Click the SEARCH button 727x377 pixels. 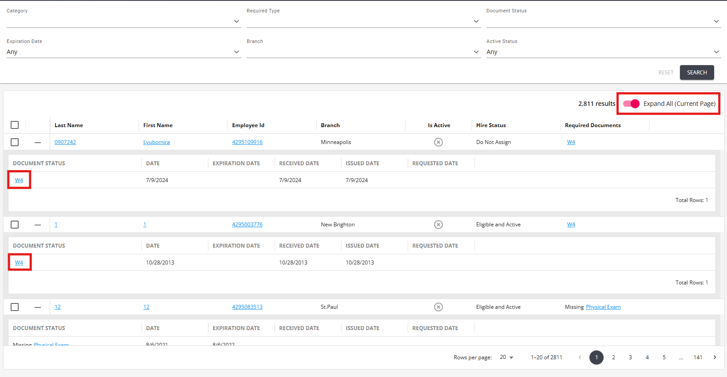coord(697,73)
